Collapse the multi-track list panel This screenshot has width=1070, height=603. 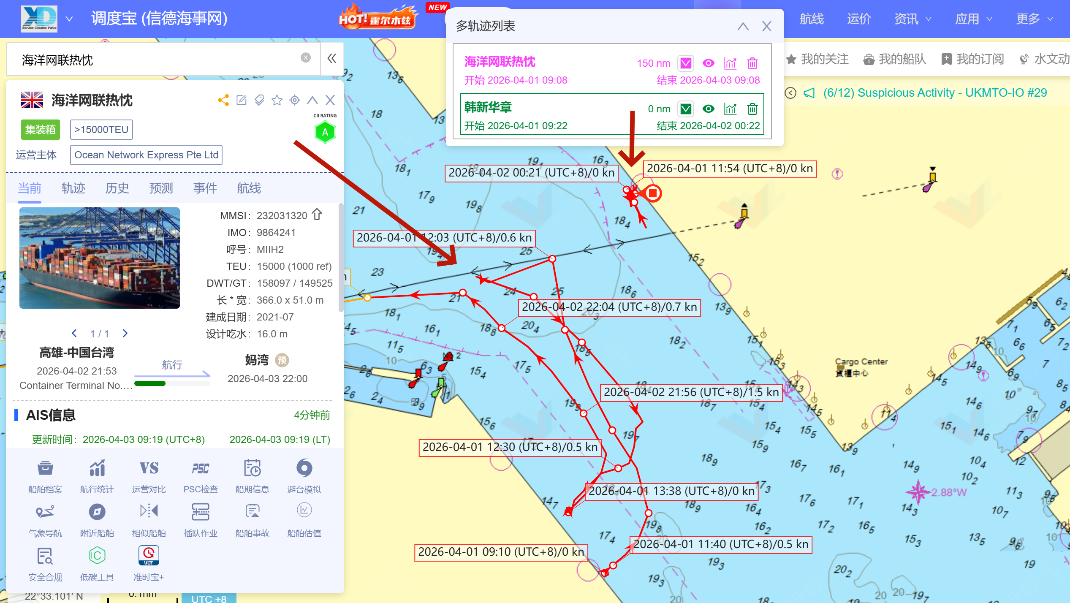[x=743, y=27]
